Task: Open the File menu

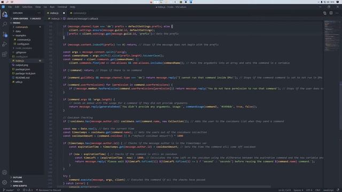Action: point(10,7)
